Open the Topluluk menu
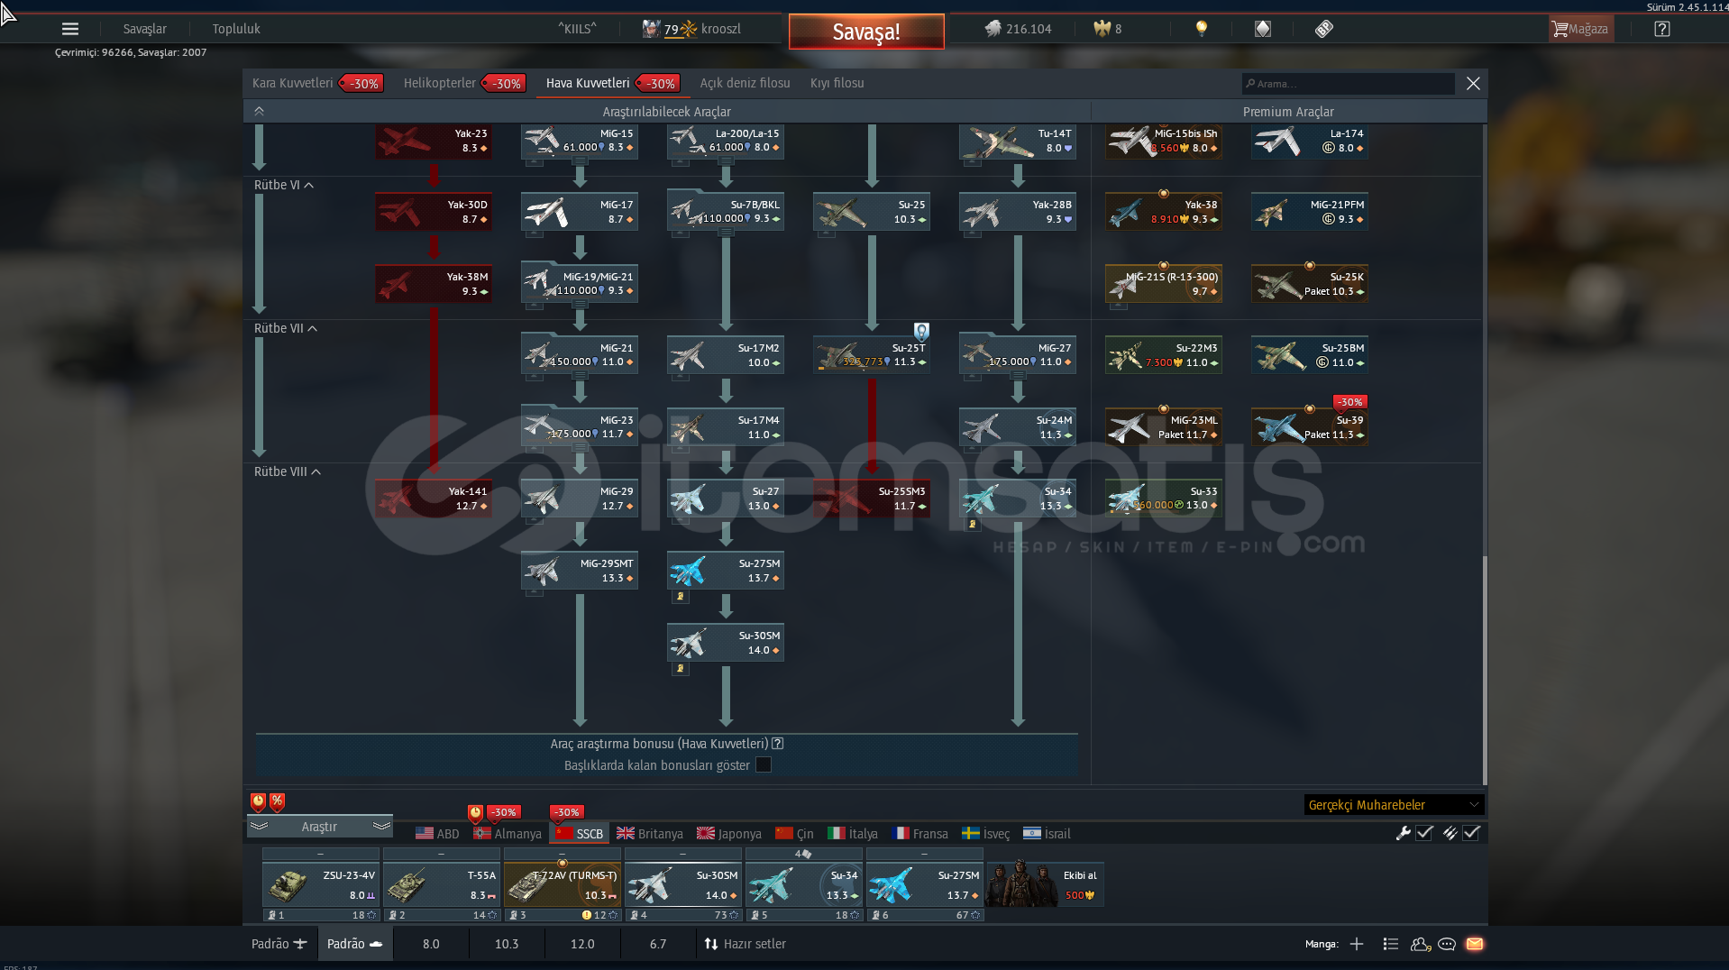This screenshot has height=970, width=1729. [x=236, y=29]
